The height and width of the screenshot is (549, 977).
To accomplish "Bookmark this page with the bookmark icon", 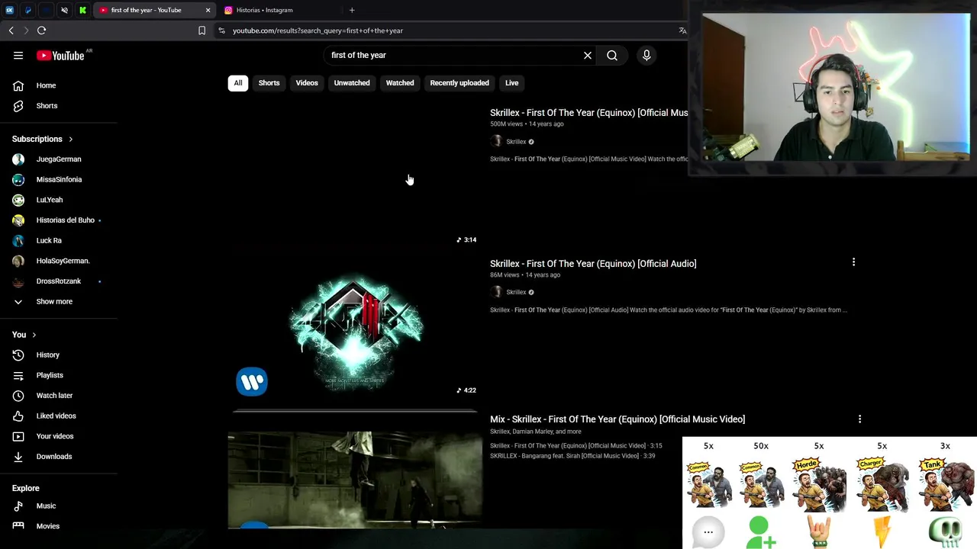I will pos(202,30).
